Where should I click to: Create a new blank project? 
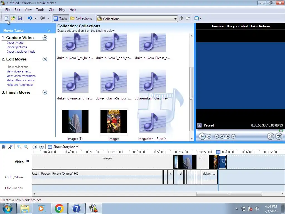pos(6,18)
